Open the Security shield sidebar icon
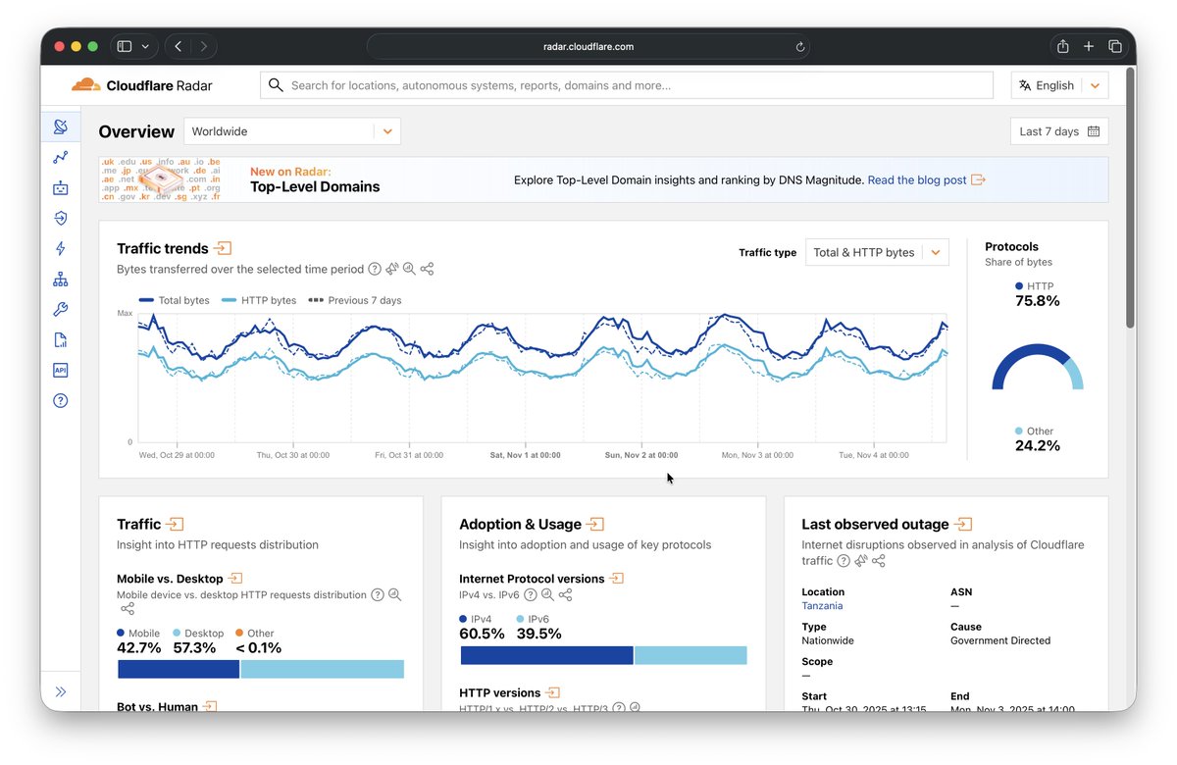Screen dimensions: 1177x765 [61, 219]
